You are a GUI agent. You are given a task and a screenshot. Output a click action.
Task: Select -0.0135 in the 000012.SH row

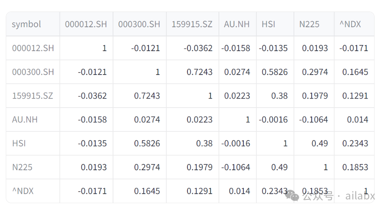click(273, 48)
